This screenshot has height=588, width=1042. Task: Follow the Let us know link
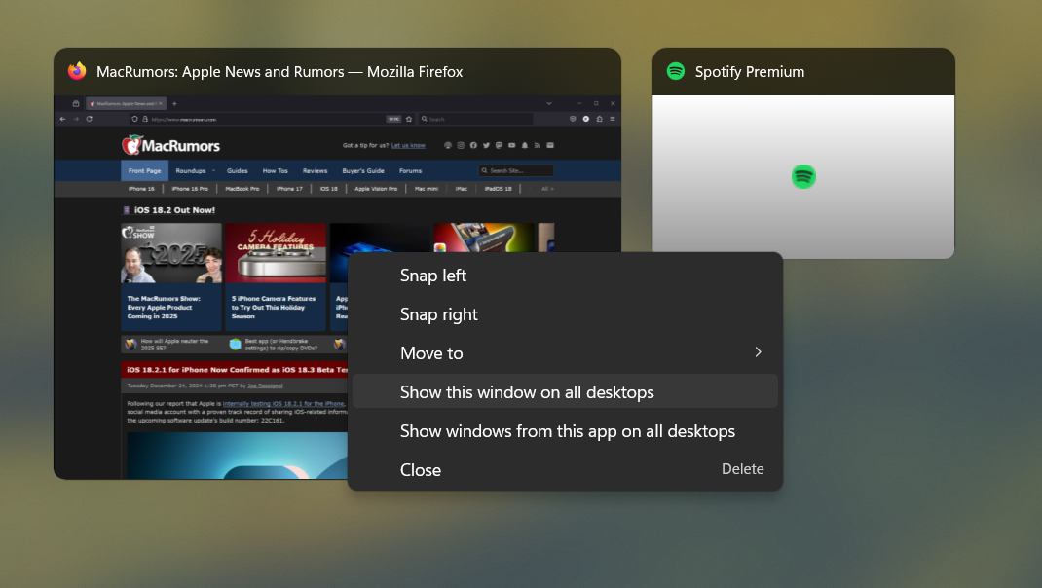(x=408, y=145)
